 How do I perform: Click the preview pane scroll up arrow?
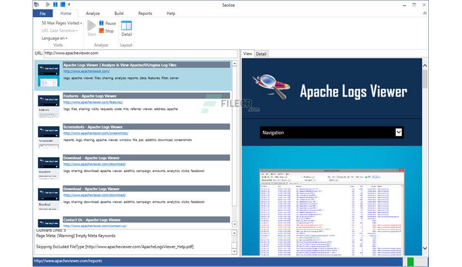(x=425, y=66)
